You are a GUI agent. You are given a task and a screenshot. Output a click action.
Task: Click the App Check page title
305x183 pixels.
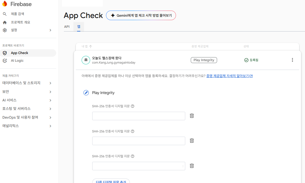pyautogui.click(x=83, y=16)
